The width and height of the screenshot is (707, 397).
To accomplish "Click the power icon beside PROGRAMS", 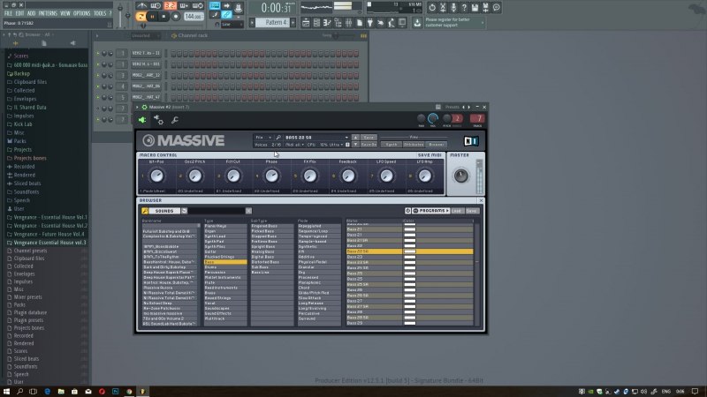I will [408, 211].
